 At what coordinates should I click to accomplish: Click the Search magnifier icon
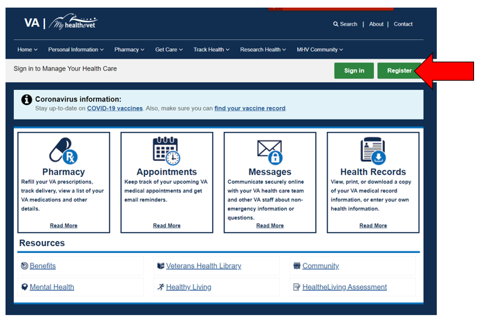336,24
